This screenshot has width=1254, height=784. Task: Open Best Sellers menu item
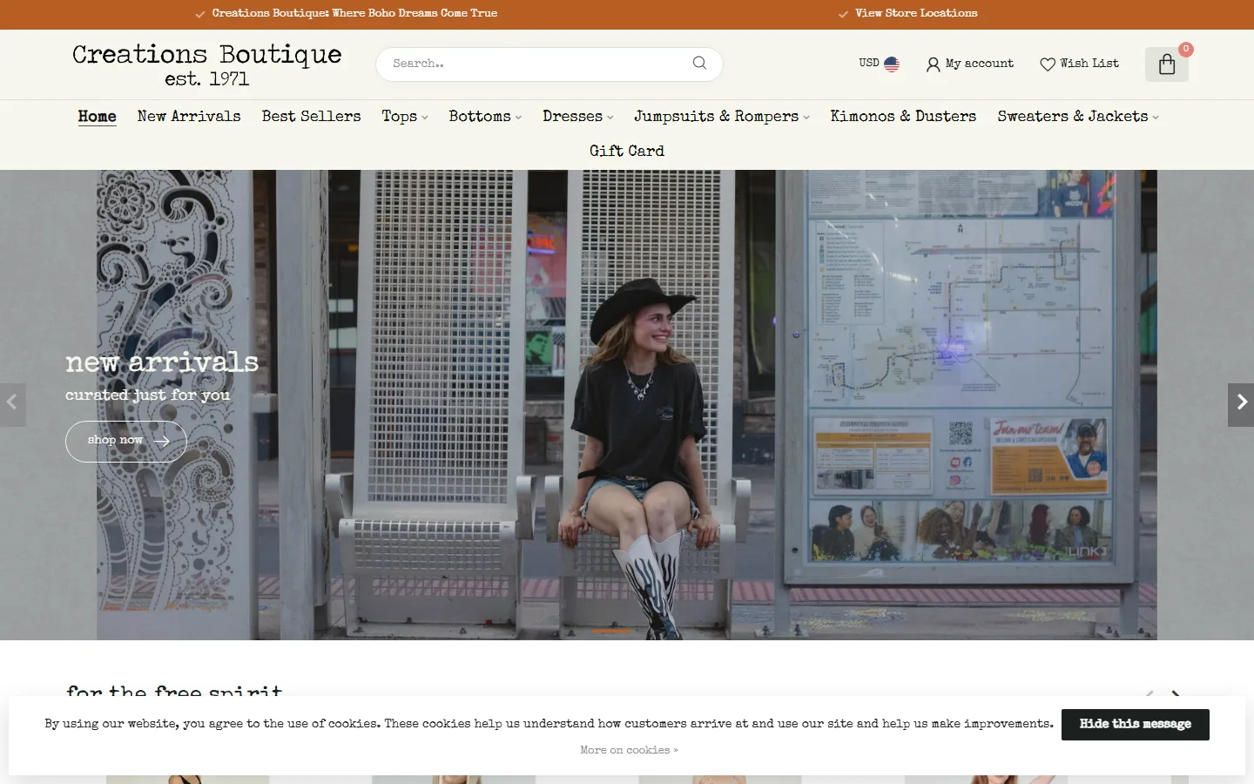[x=311, y=116]
